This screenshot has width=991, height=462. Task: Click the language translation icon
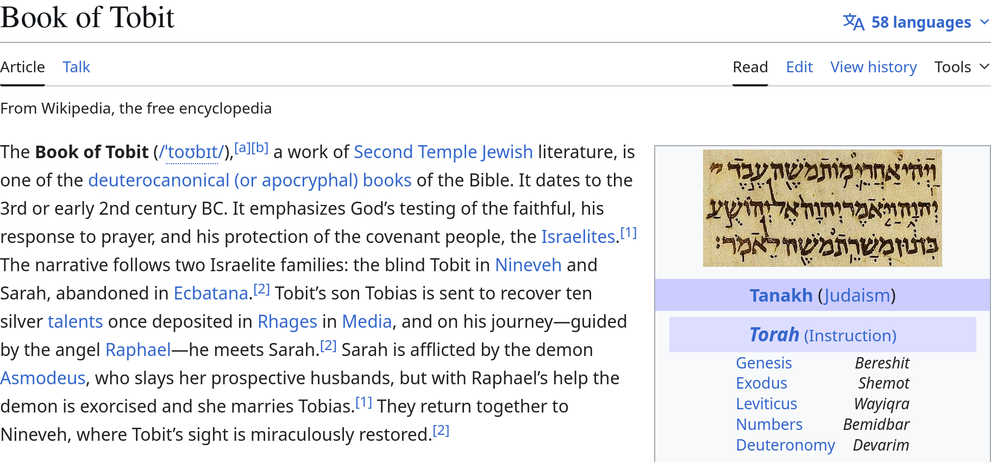pyautogui.click(x=853, y=22)
